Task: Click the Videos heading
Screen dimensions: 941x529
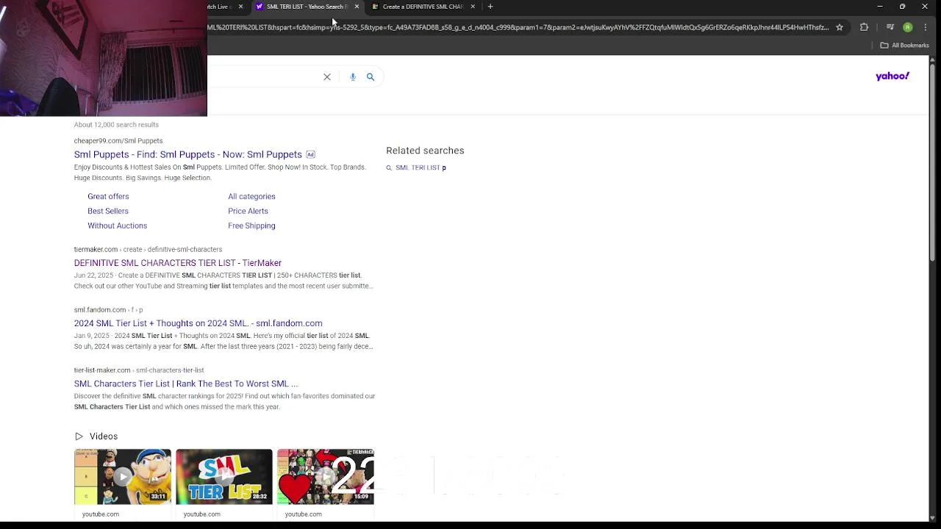Action: (104, 436)
